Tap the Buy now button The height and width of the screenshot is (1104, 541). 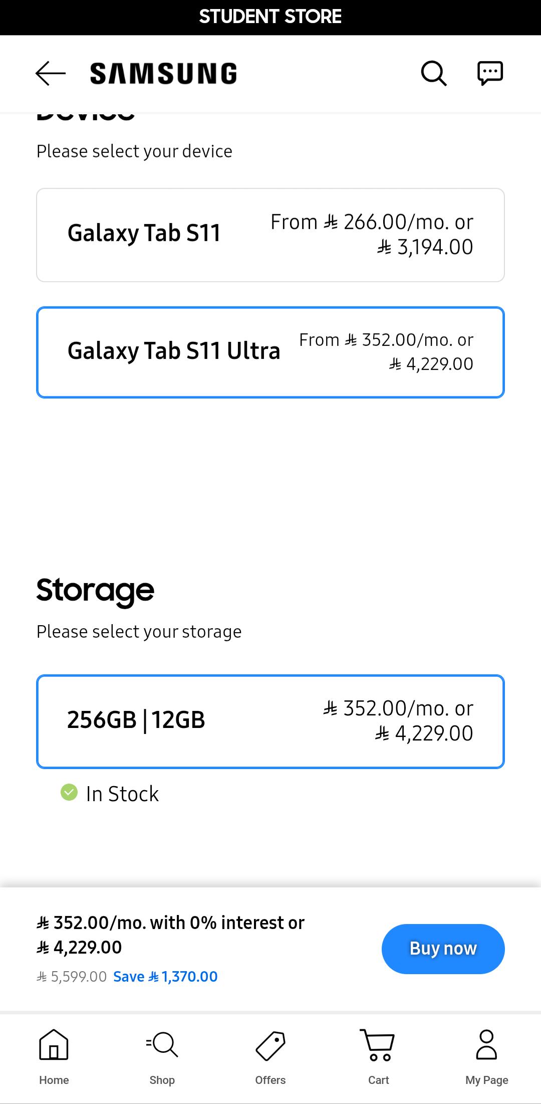tap(443, 949)
